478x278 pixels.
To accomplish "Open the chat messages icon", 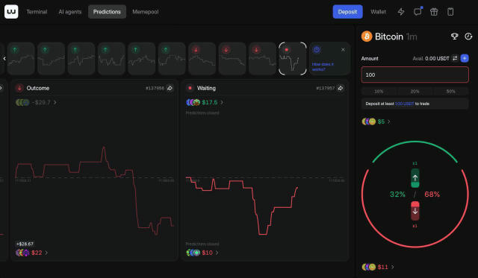I will pyautogui.click(x=418, y=12).
